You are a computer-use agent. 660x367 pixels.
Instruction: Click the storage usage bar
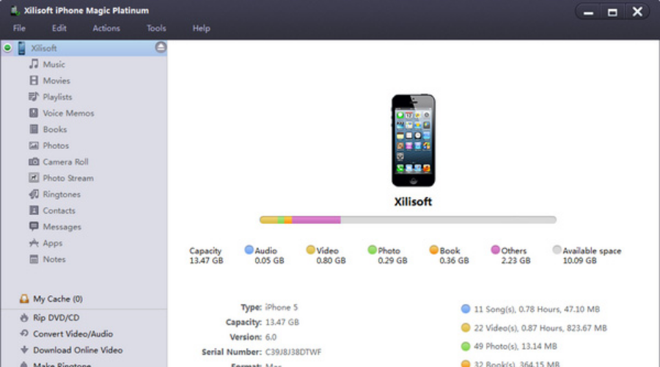(x=408, y=219)
